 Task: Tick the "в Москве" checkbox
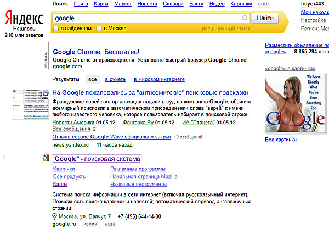(x=99, y=28)
